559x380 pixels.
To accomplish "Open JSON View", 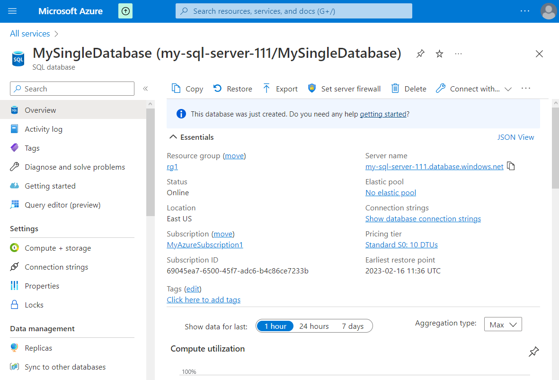I will [515, 137].
